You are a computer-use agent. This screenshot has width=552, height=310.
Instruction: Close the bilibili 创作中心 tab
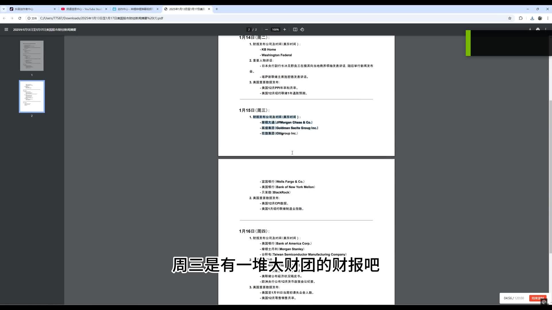[x=158, y=9]
